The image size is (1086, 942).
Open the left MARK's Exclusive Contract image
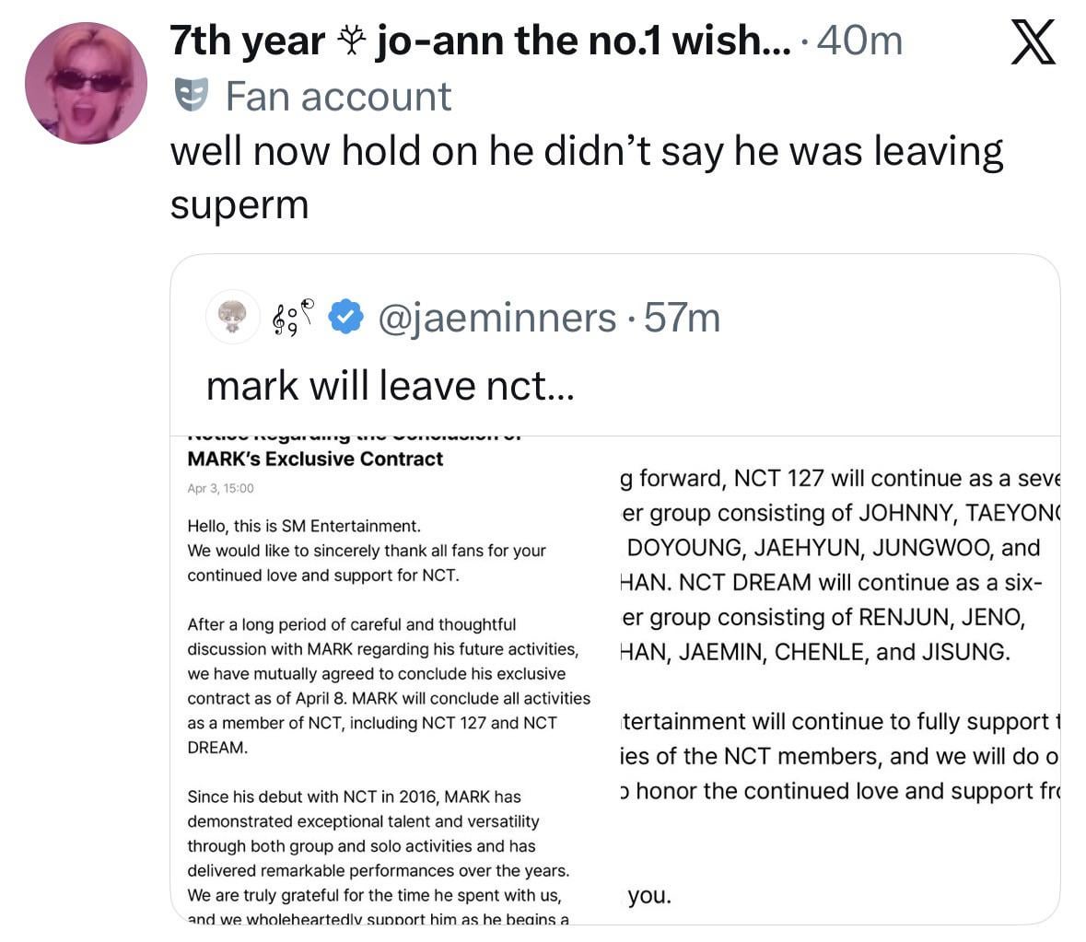385,680
